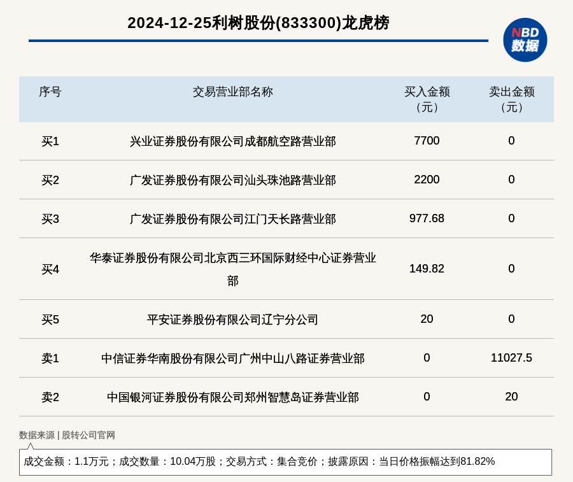Select 华泰证券北京西三环国际财经中心 branch name
Screen dimensions: 573x482
(233, 269)
